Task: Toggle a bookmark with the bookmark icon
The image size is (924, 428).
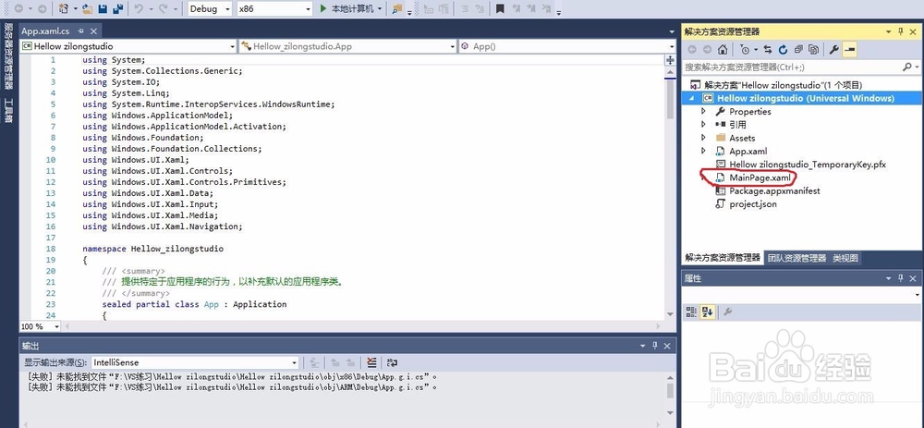Action: click(x=500, y=9)
